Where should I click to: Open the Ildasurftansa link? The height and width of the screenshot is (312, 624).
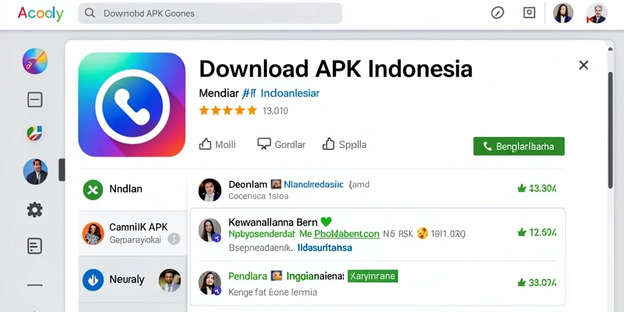pos(325,247)
